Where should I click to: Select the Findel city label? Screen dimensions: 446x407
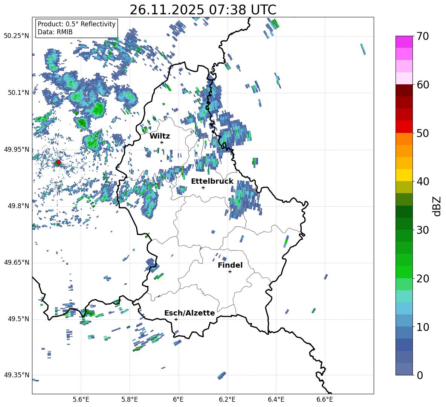click(230, 265)
